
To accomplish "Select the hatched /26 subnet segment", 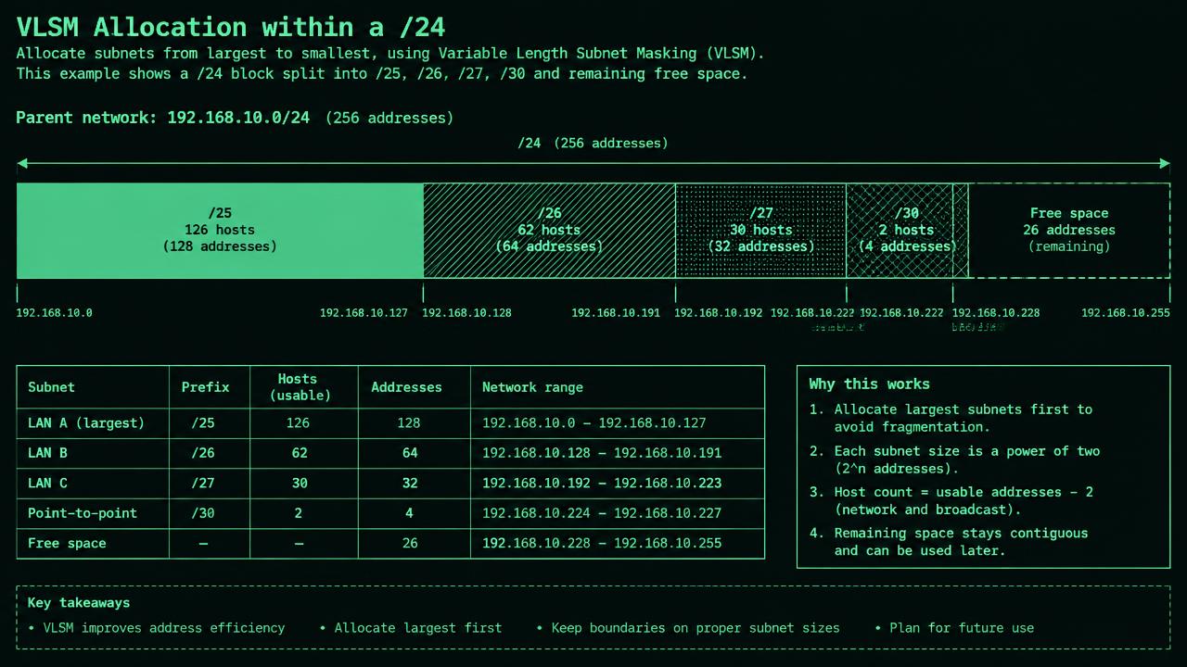I will point(549,230).
